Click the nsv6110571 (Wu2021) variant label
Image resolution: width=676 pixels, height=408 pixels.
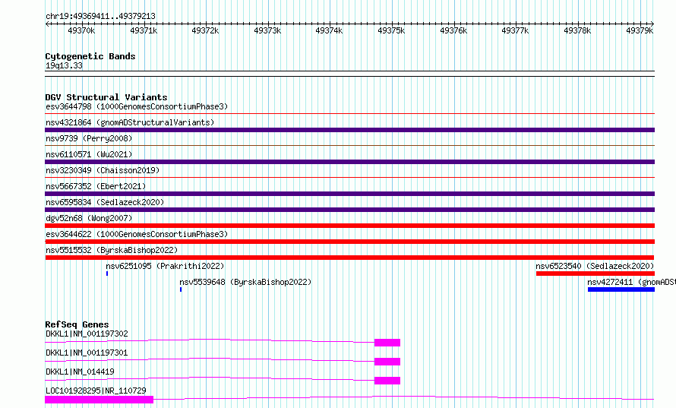[89, 154]
